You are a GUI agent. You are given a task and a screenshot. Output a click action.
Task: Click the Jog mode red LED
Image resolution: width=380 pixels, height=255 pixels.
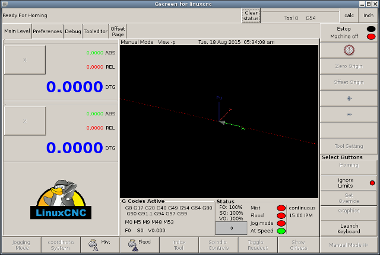281,223
